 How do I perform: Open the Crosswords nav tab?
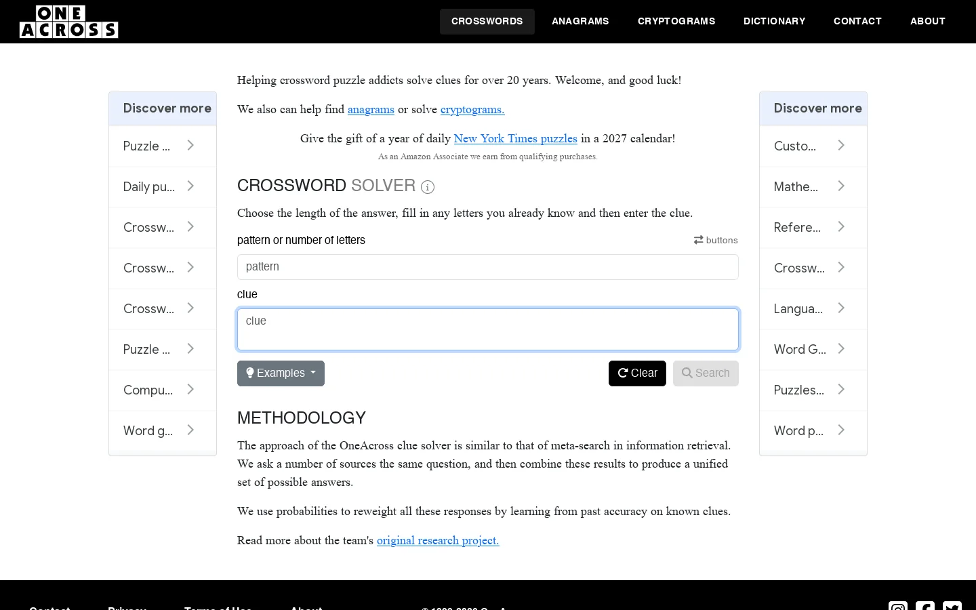(487, 22)
